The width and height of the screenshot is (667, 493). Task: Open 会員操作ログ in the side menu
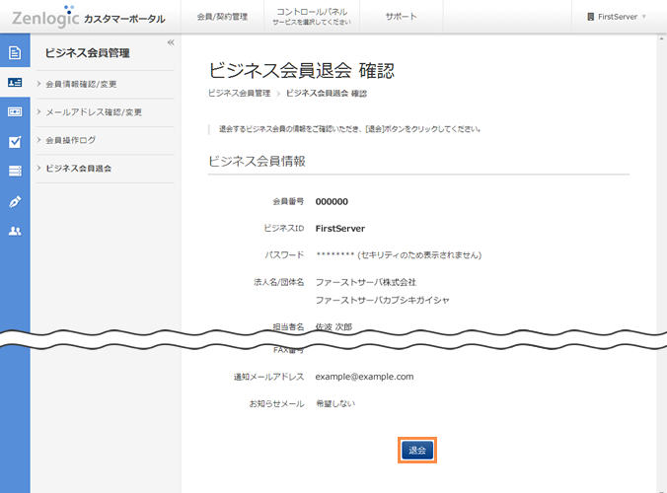tap(84, 140)
